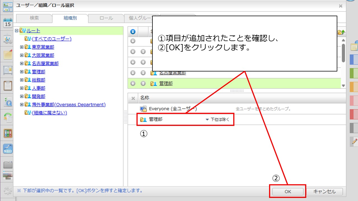Click the OK button
The width and height of the screenshot is (358, 201).
pos(288,192)
